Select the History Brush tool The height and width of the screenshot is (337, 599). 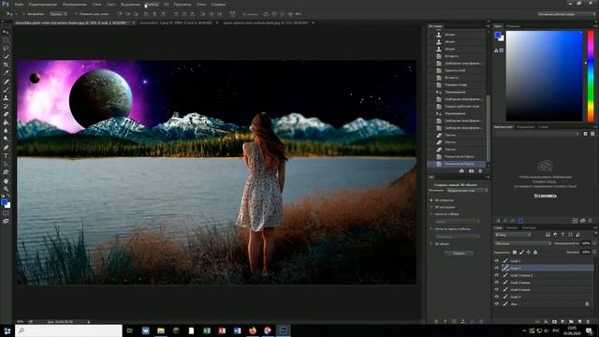coord(6,106)
